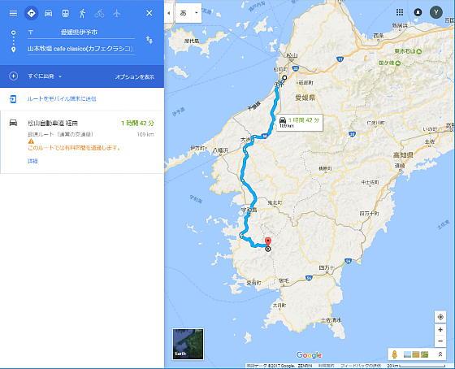Swap start and destination with reverse arrows
This screenshot has height=369, width=455.
[x=149, y=40]
